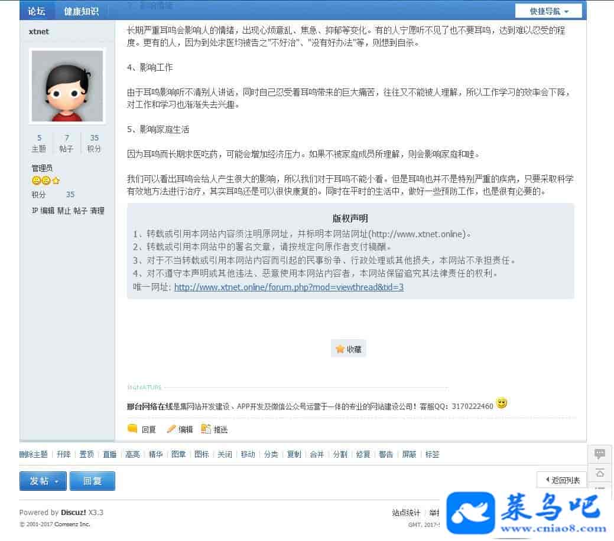The width and height of the screenshot is (614, 541).
Task: Click the 推送 link
Action: [221, 429]
